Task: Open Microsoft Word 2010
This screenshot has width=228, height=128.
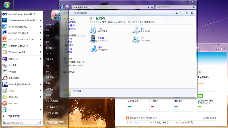Action: pyautogui.click(x=22, y=33)
